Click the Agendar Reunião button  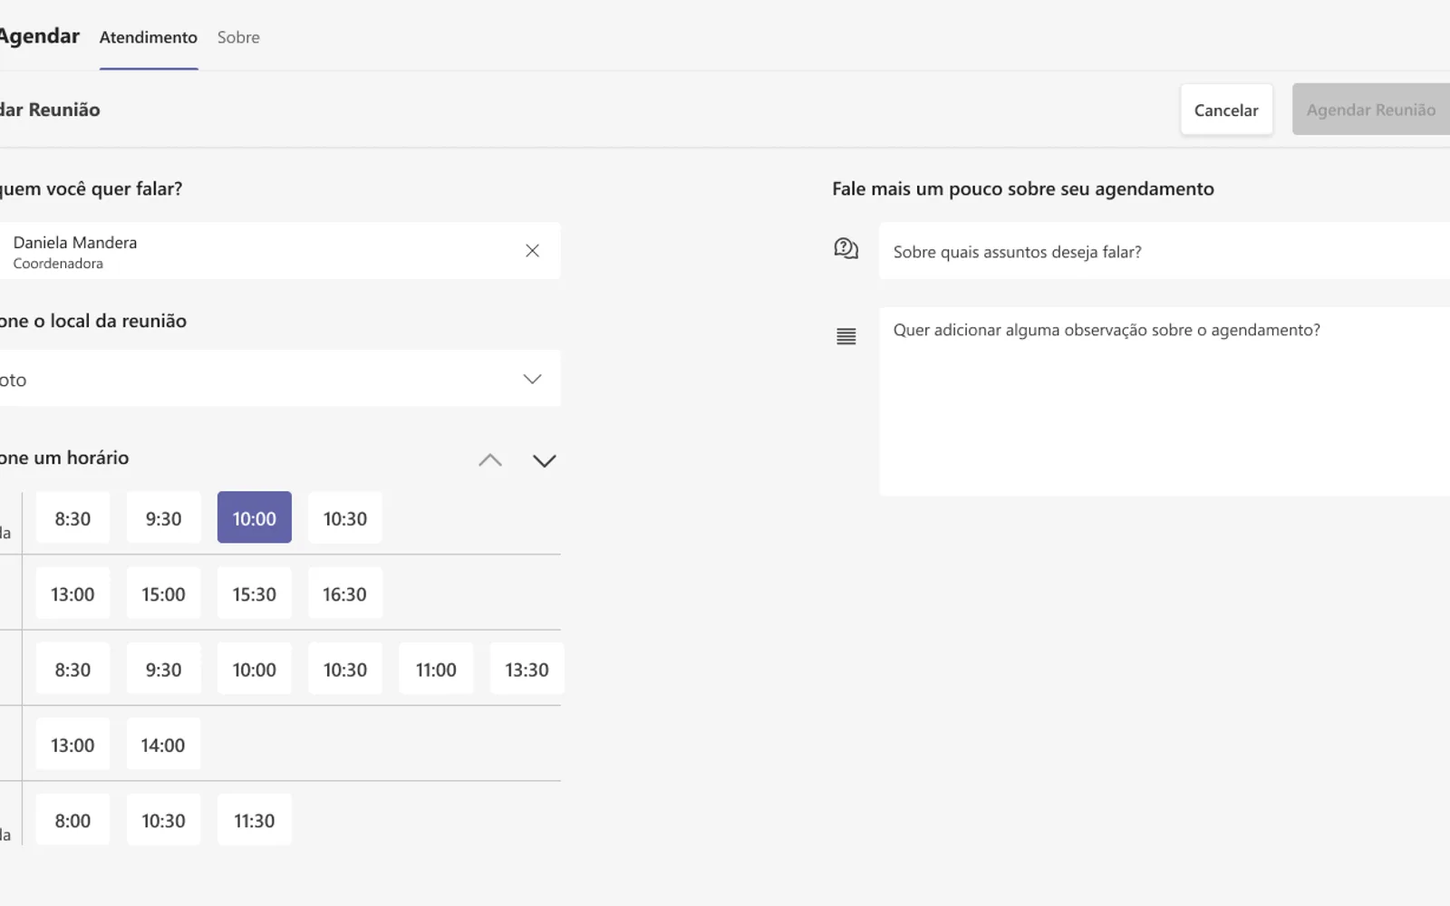[1371, 110]
